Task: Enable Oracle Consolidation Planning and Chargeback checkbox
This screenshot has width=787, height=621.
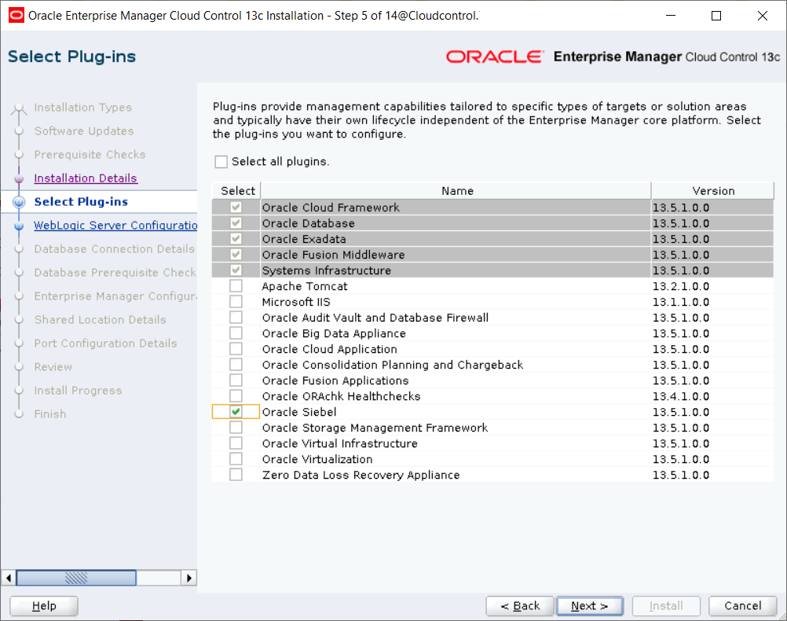Action: click(x=236, y=365)
